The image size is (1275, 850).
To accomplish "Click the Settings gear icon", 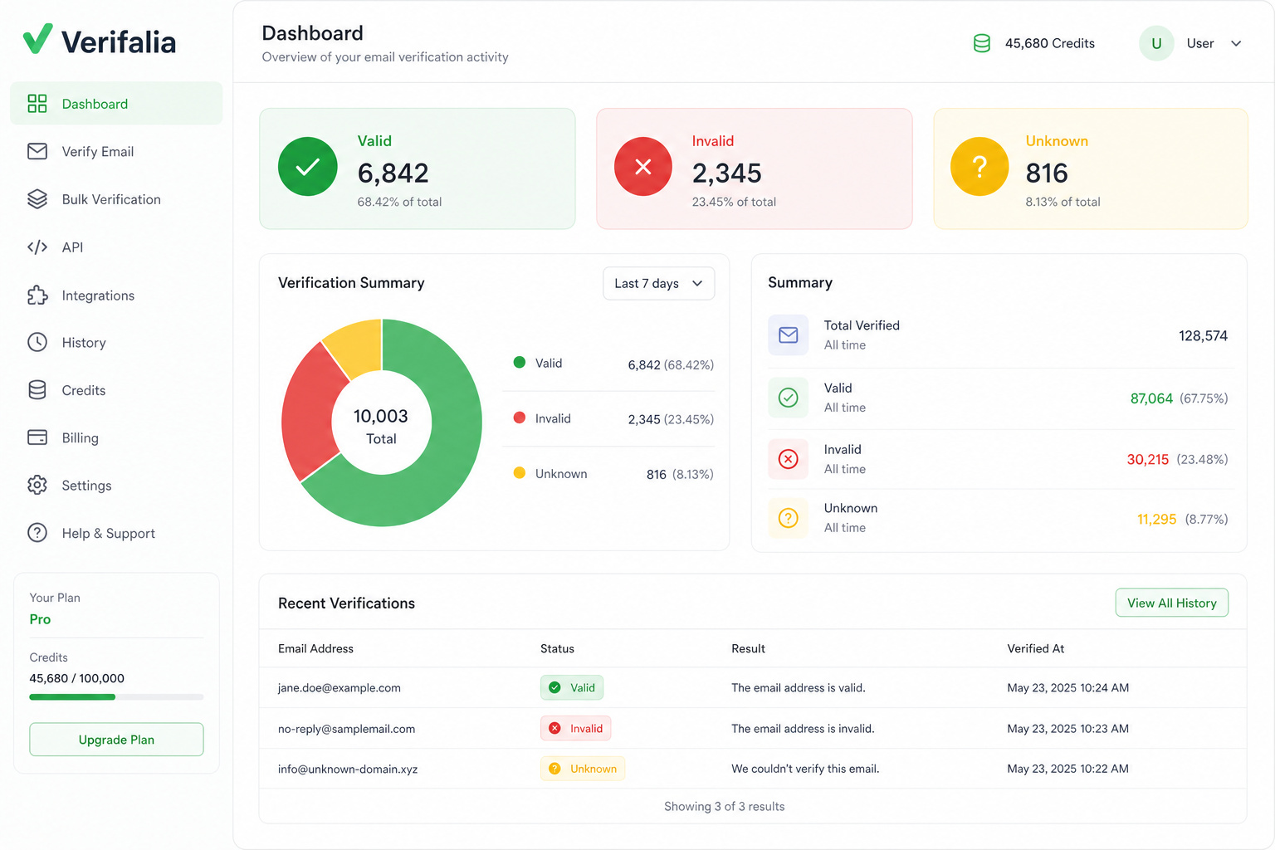I will tap(37, 485).
